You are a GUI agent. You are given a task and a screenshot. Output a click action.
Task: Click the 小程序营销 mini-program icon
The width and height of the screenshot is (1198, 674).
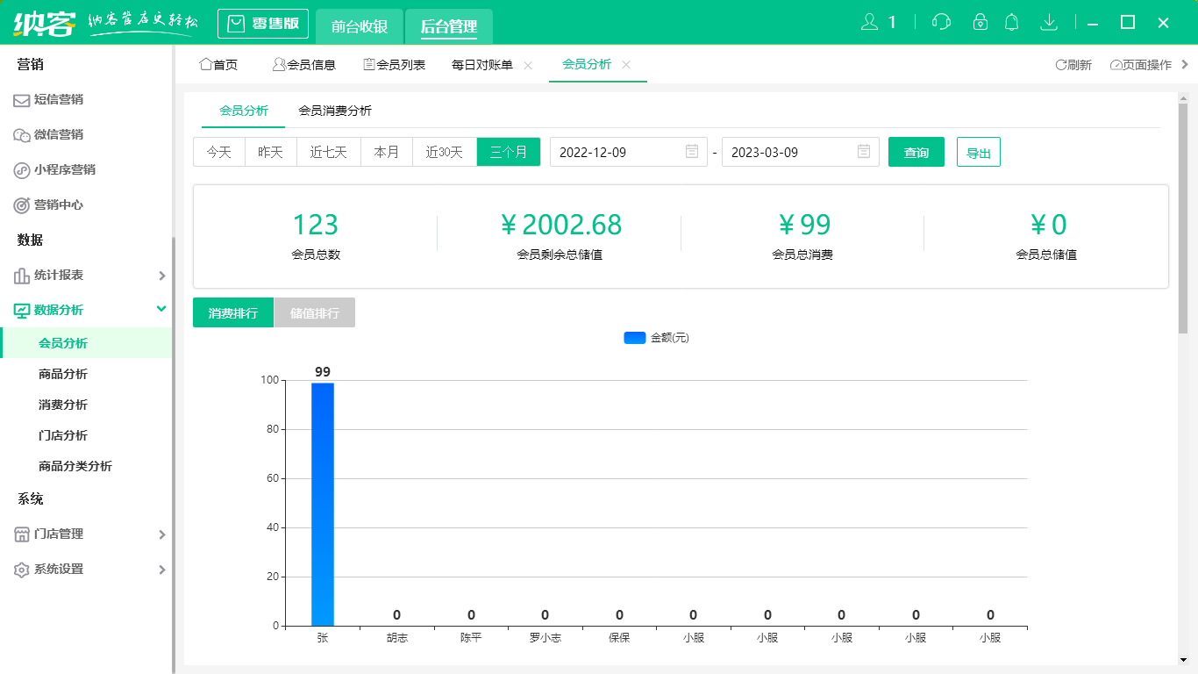click(x=21, y=170)
